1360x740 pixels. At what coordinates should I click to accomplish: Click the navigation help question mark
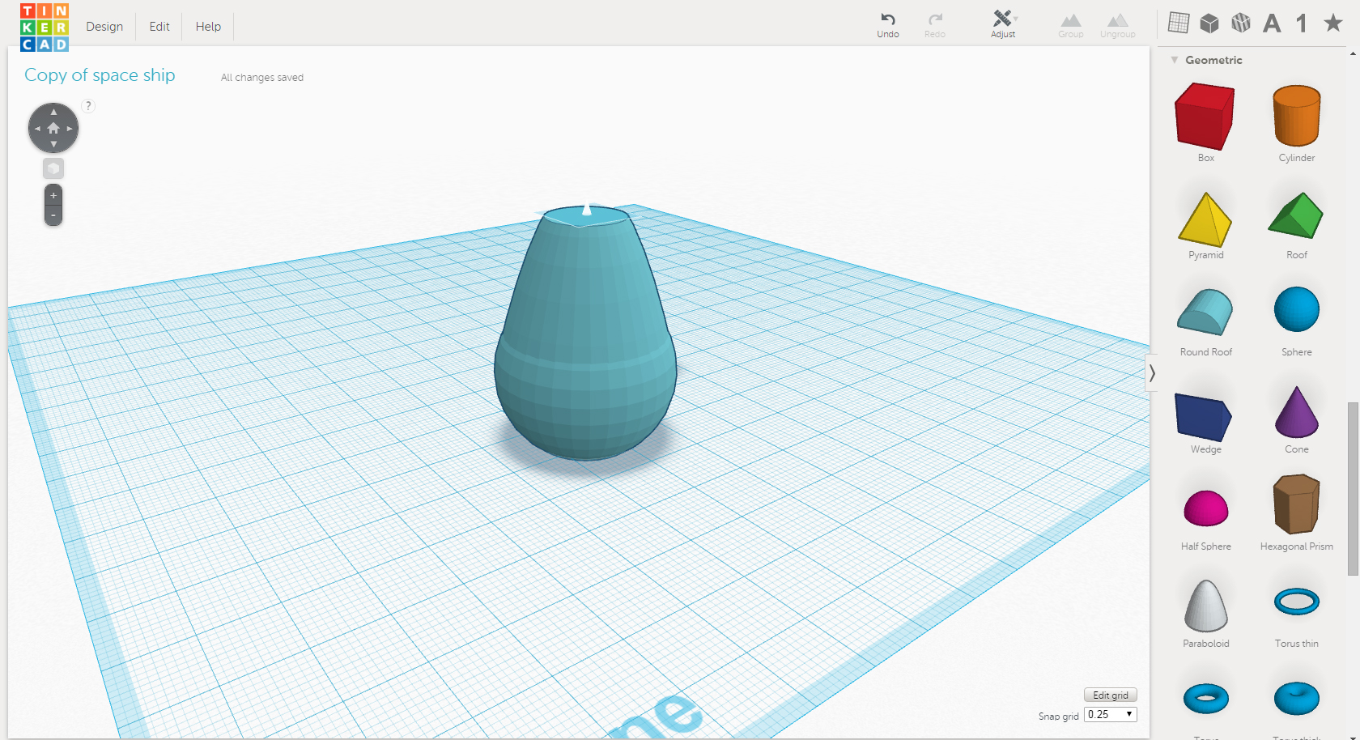[89, 106]
